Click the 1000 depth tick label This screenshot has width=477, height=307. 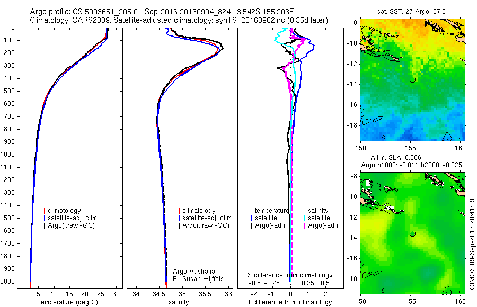pos(7,155)
